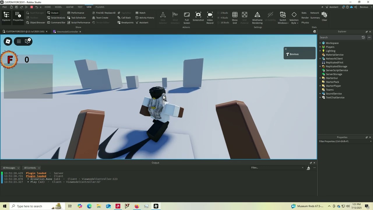373x210 pixels.
Task: Select ReplicatedStorage in the Explorer
Action: pyautogui.click(x=336, y=66)
